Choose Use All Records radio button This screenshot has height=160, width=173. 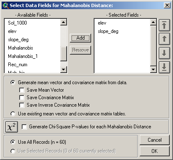(x=13, y=142)
